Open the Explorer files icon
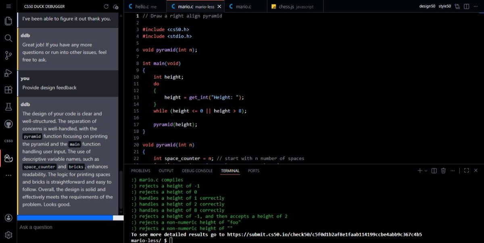 click(x=8, y=21)
